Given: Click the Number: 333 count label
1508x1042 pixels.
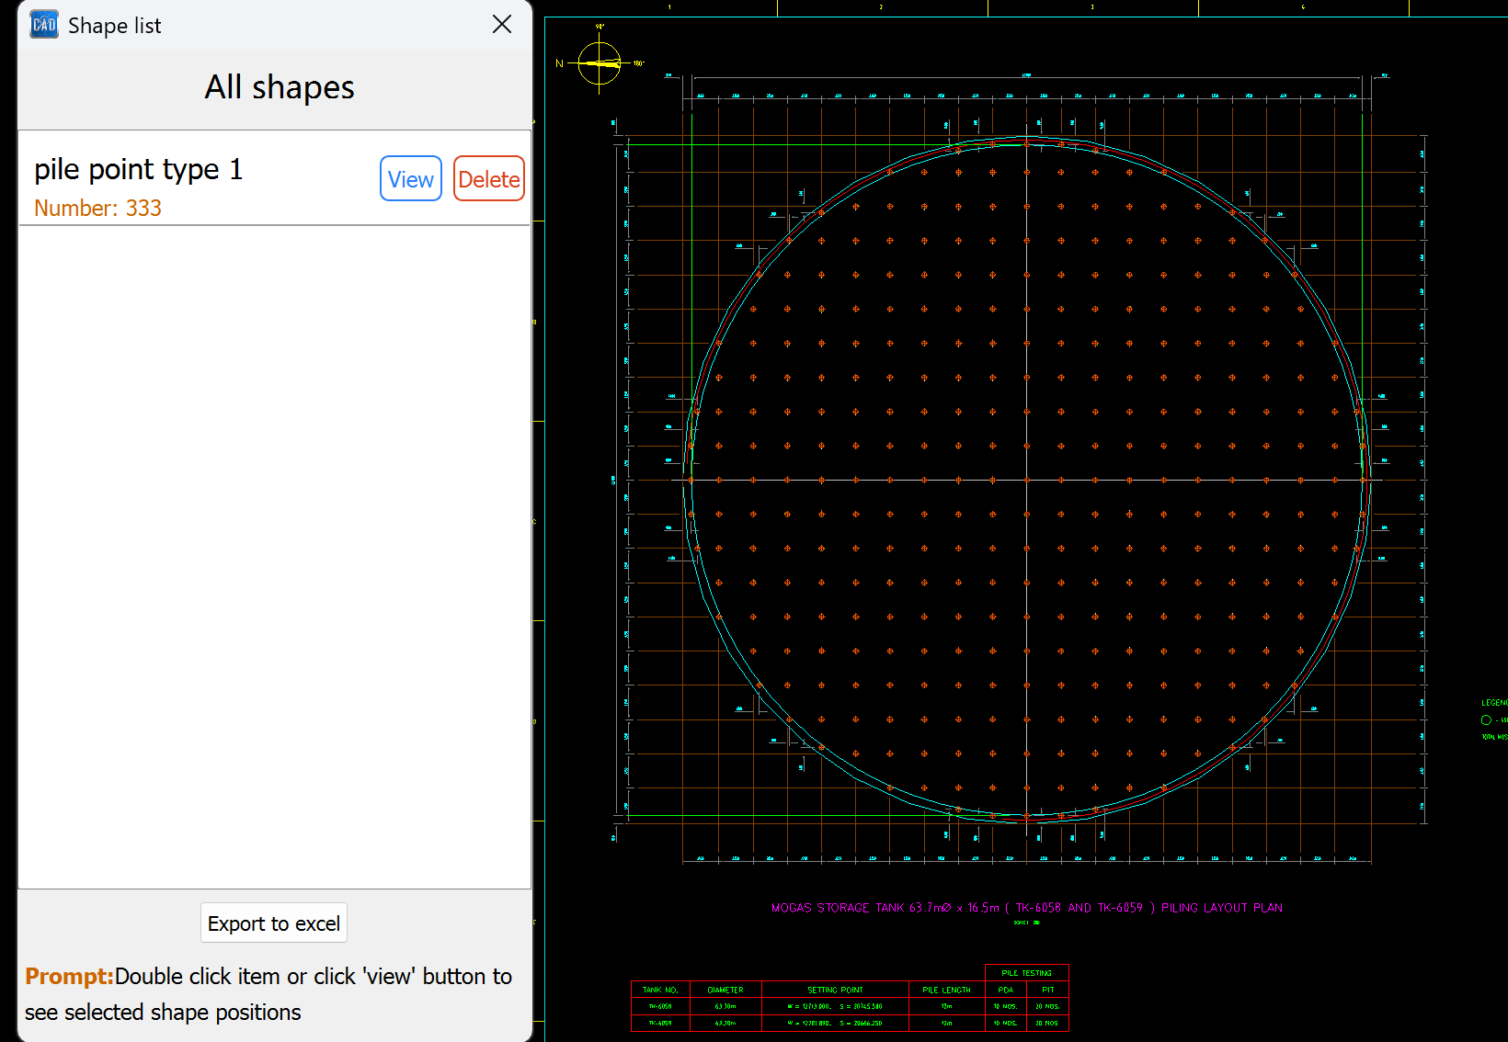Looking at the screenshot, I should click(x=97, y=209).
